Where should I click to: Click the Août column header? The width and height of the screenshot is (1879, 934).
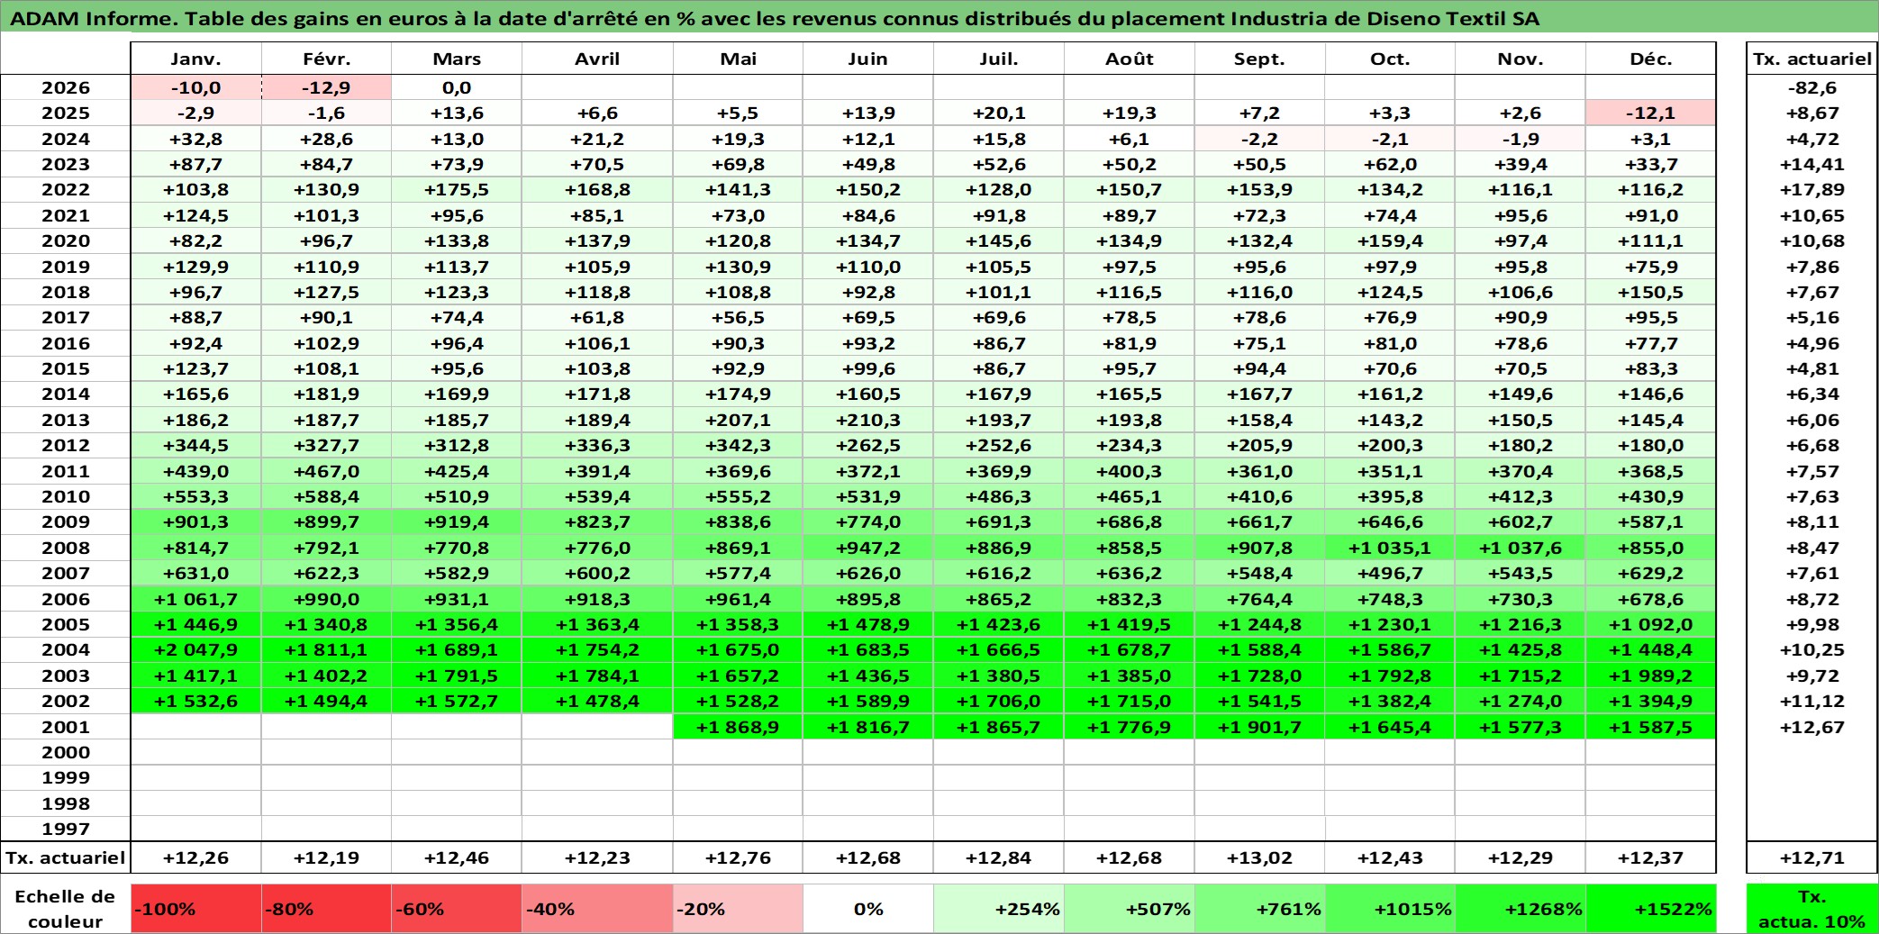[1130, 59]
